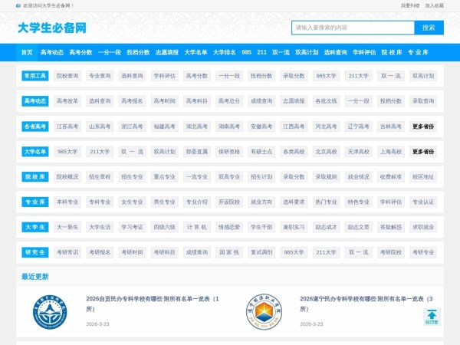Open the 遂宁 school emblem thumbnail

tap(264, 314)
